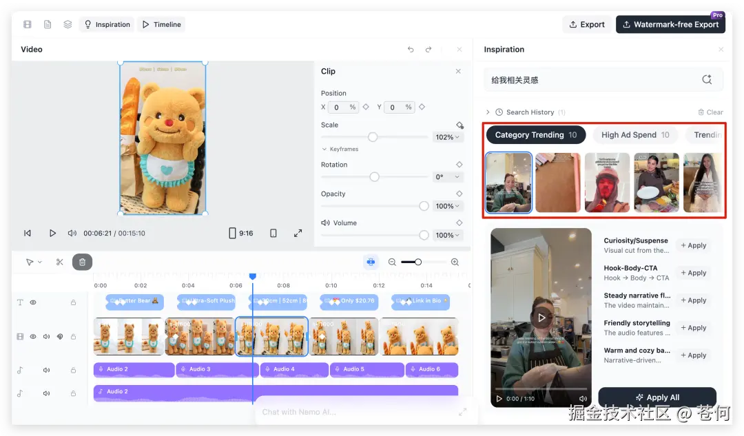Image resolution: width=744 pixels, height=436 pixels.
Task: Undo the last edit
Action: 411,50
